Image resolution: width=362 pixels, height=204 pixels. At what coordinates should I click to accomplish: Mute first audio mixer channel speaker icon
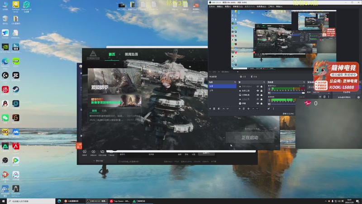click(x=269, y=93)
